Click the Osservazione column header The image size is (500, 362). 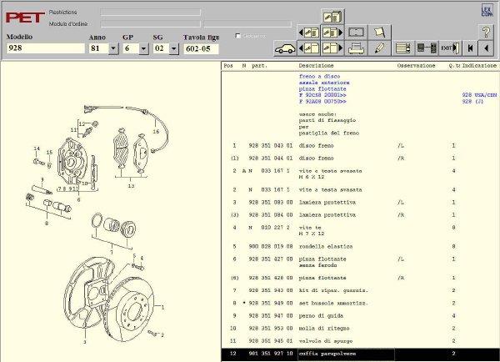(416, 65)
